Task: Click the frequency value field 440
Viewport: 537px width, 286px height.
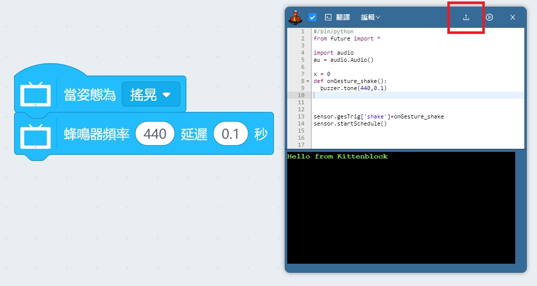Action: 155,134
